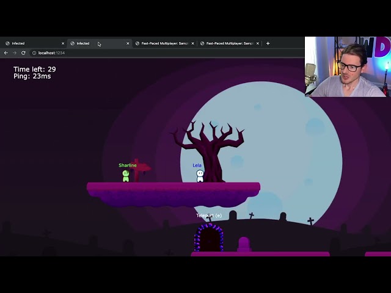View site information icon in address bar
The height and width of the screenshot is (293, 391).
pyautogui.click(x=34, y=53)
